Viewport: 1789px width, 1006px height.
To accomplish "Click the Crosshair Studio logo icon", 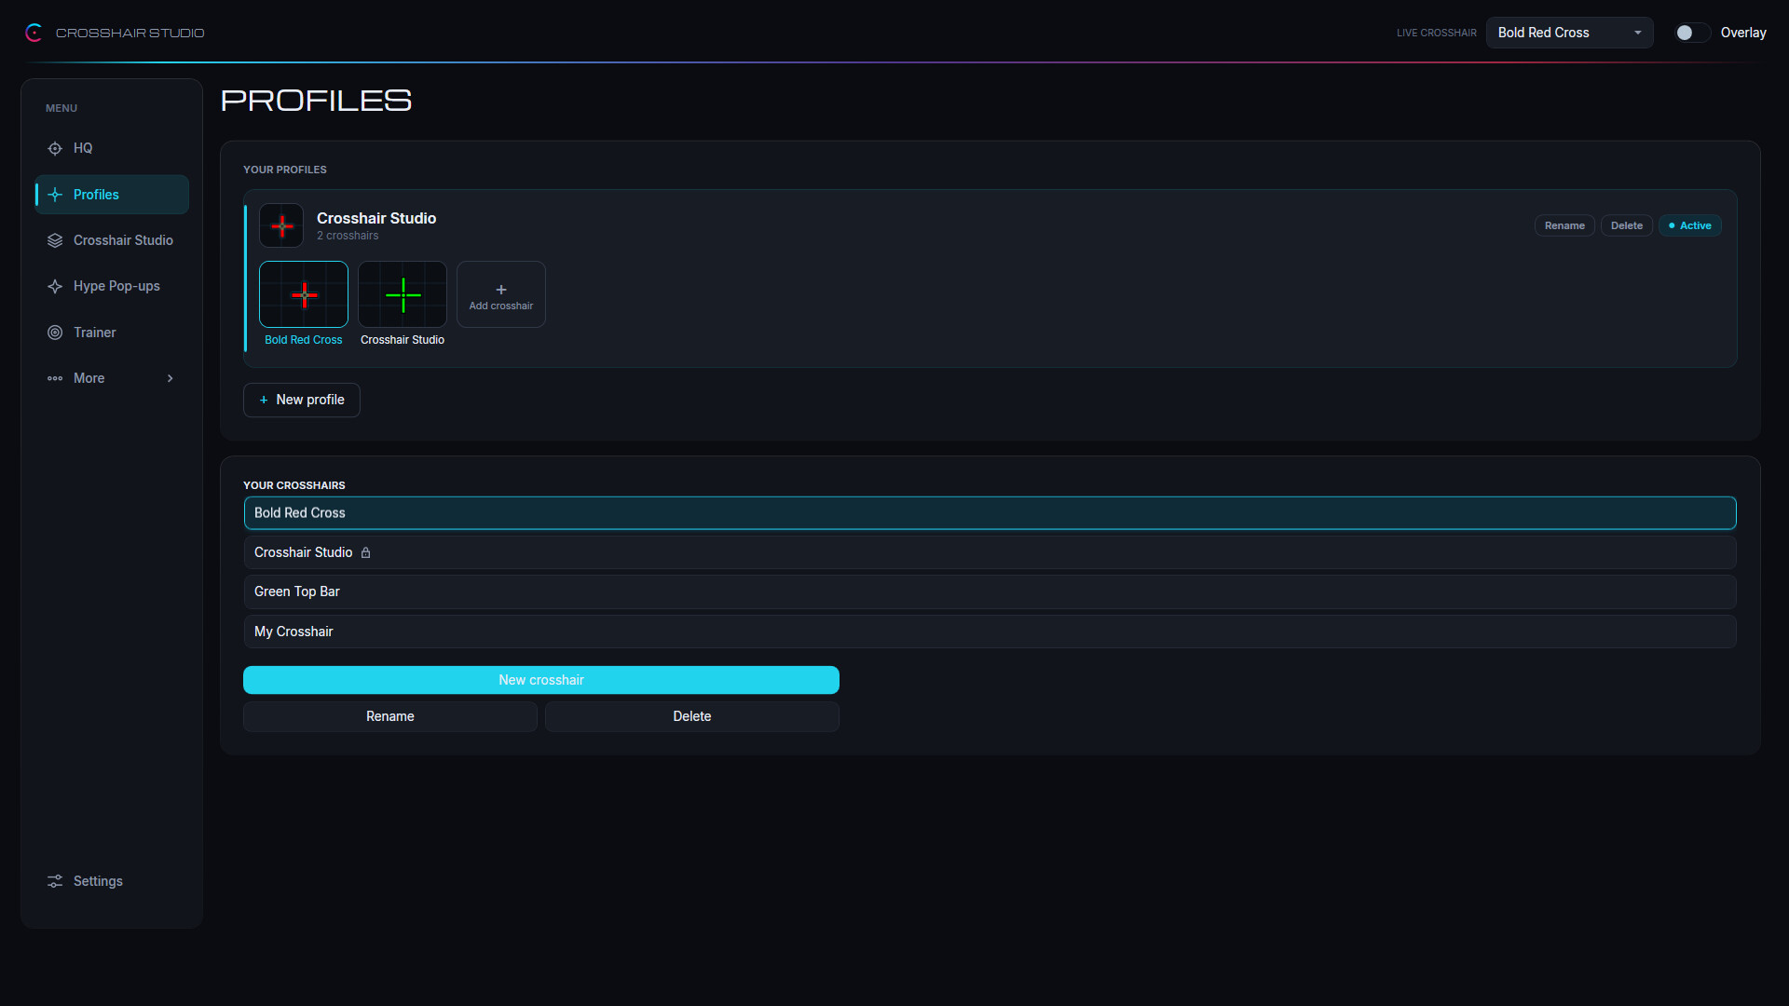I will (34, 33).
